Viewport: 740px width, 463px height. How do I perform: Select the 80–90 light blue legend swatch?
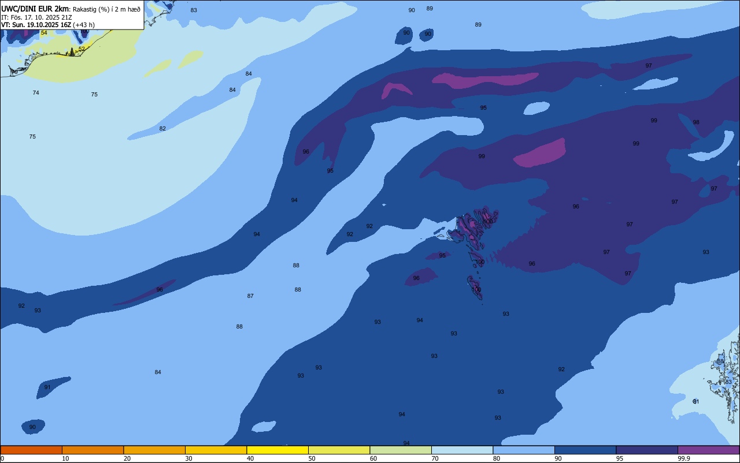[524, 450]
